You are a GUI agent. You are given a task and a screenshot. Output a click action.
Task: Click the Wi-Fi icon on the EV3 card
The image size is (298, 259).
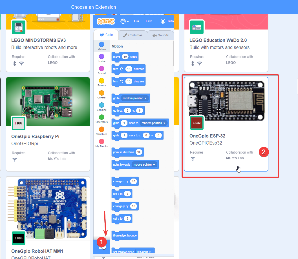tap(21, 64)
